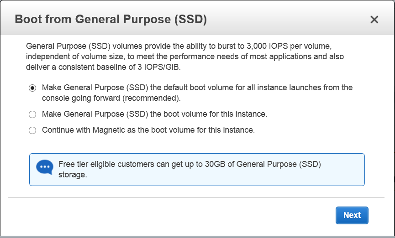This screenshot has height=238, width=395.
Task: Click the word "storage." in the info box
Action: click(73, 175)
